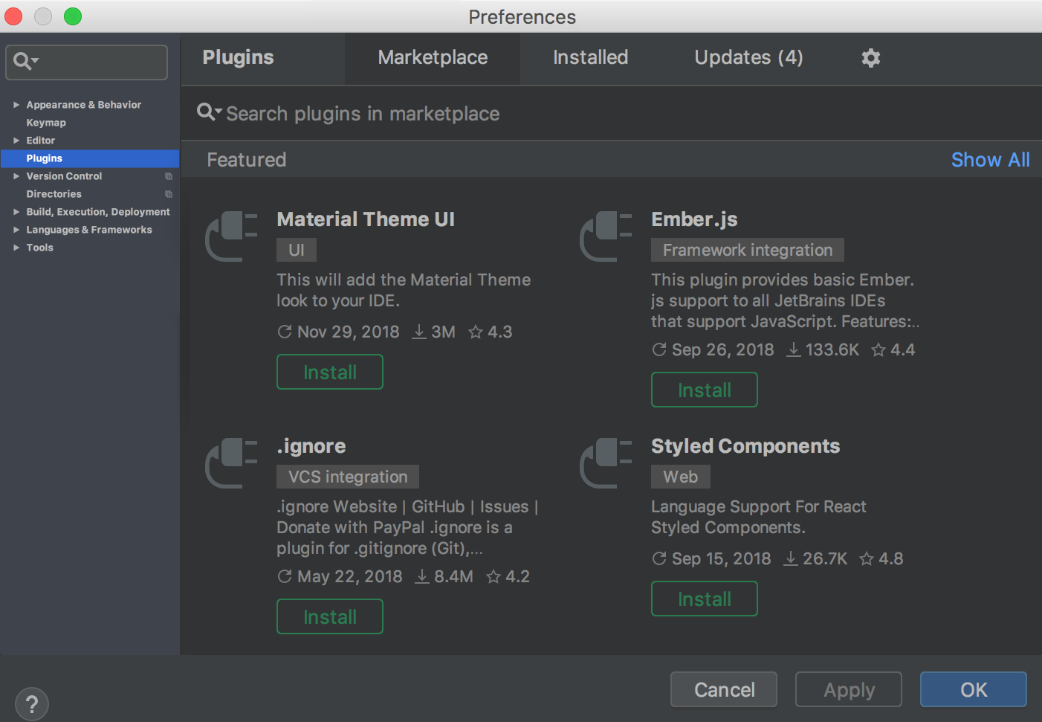Select Plugins in the settings tree
This screenshot has width=1042, height=722.
click(x=90, y=158)
